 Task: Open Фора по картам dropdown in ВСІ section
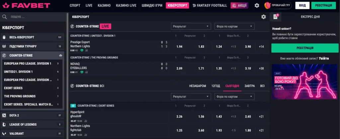coord(234,97)
